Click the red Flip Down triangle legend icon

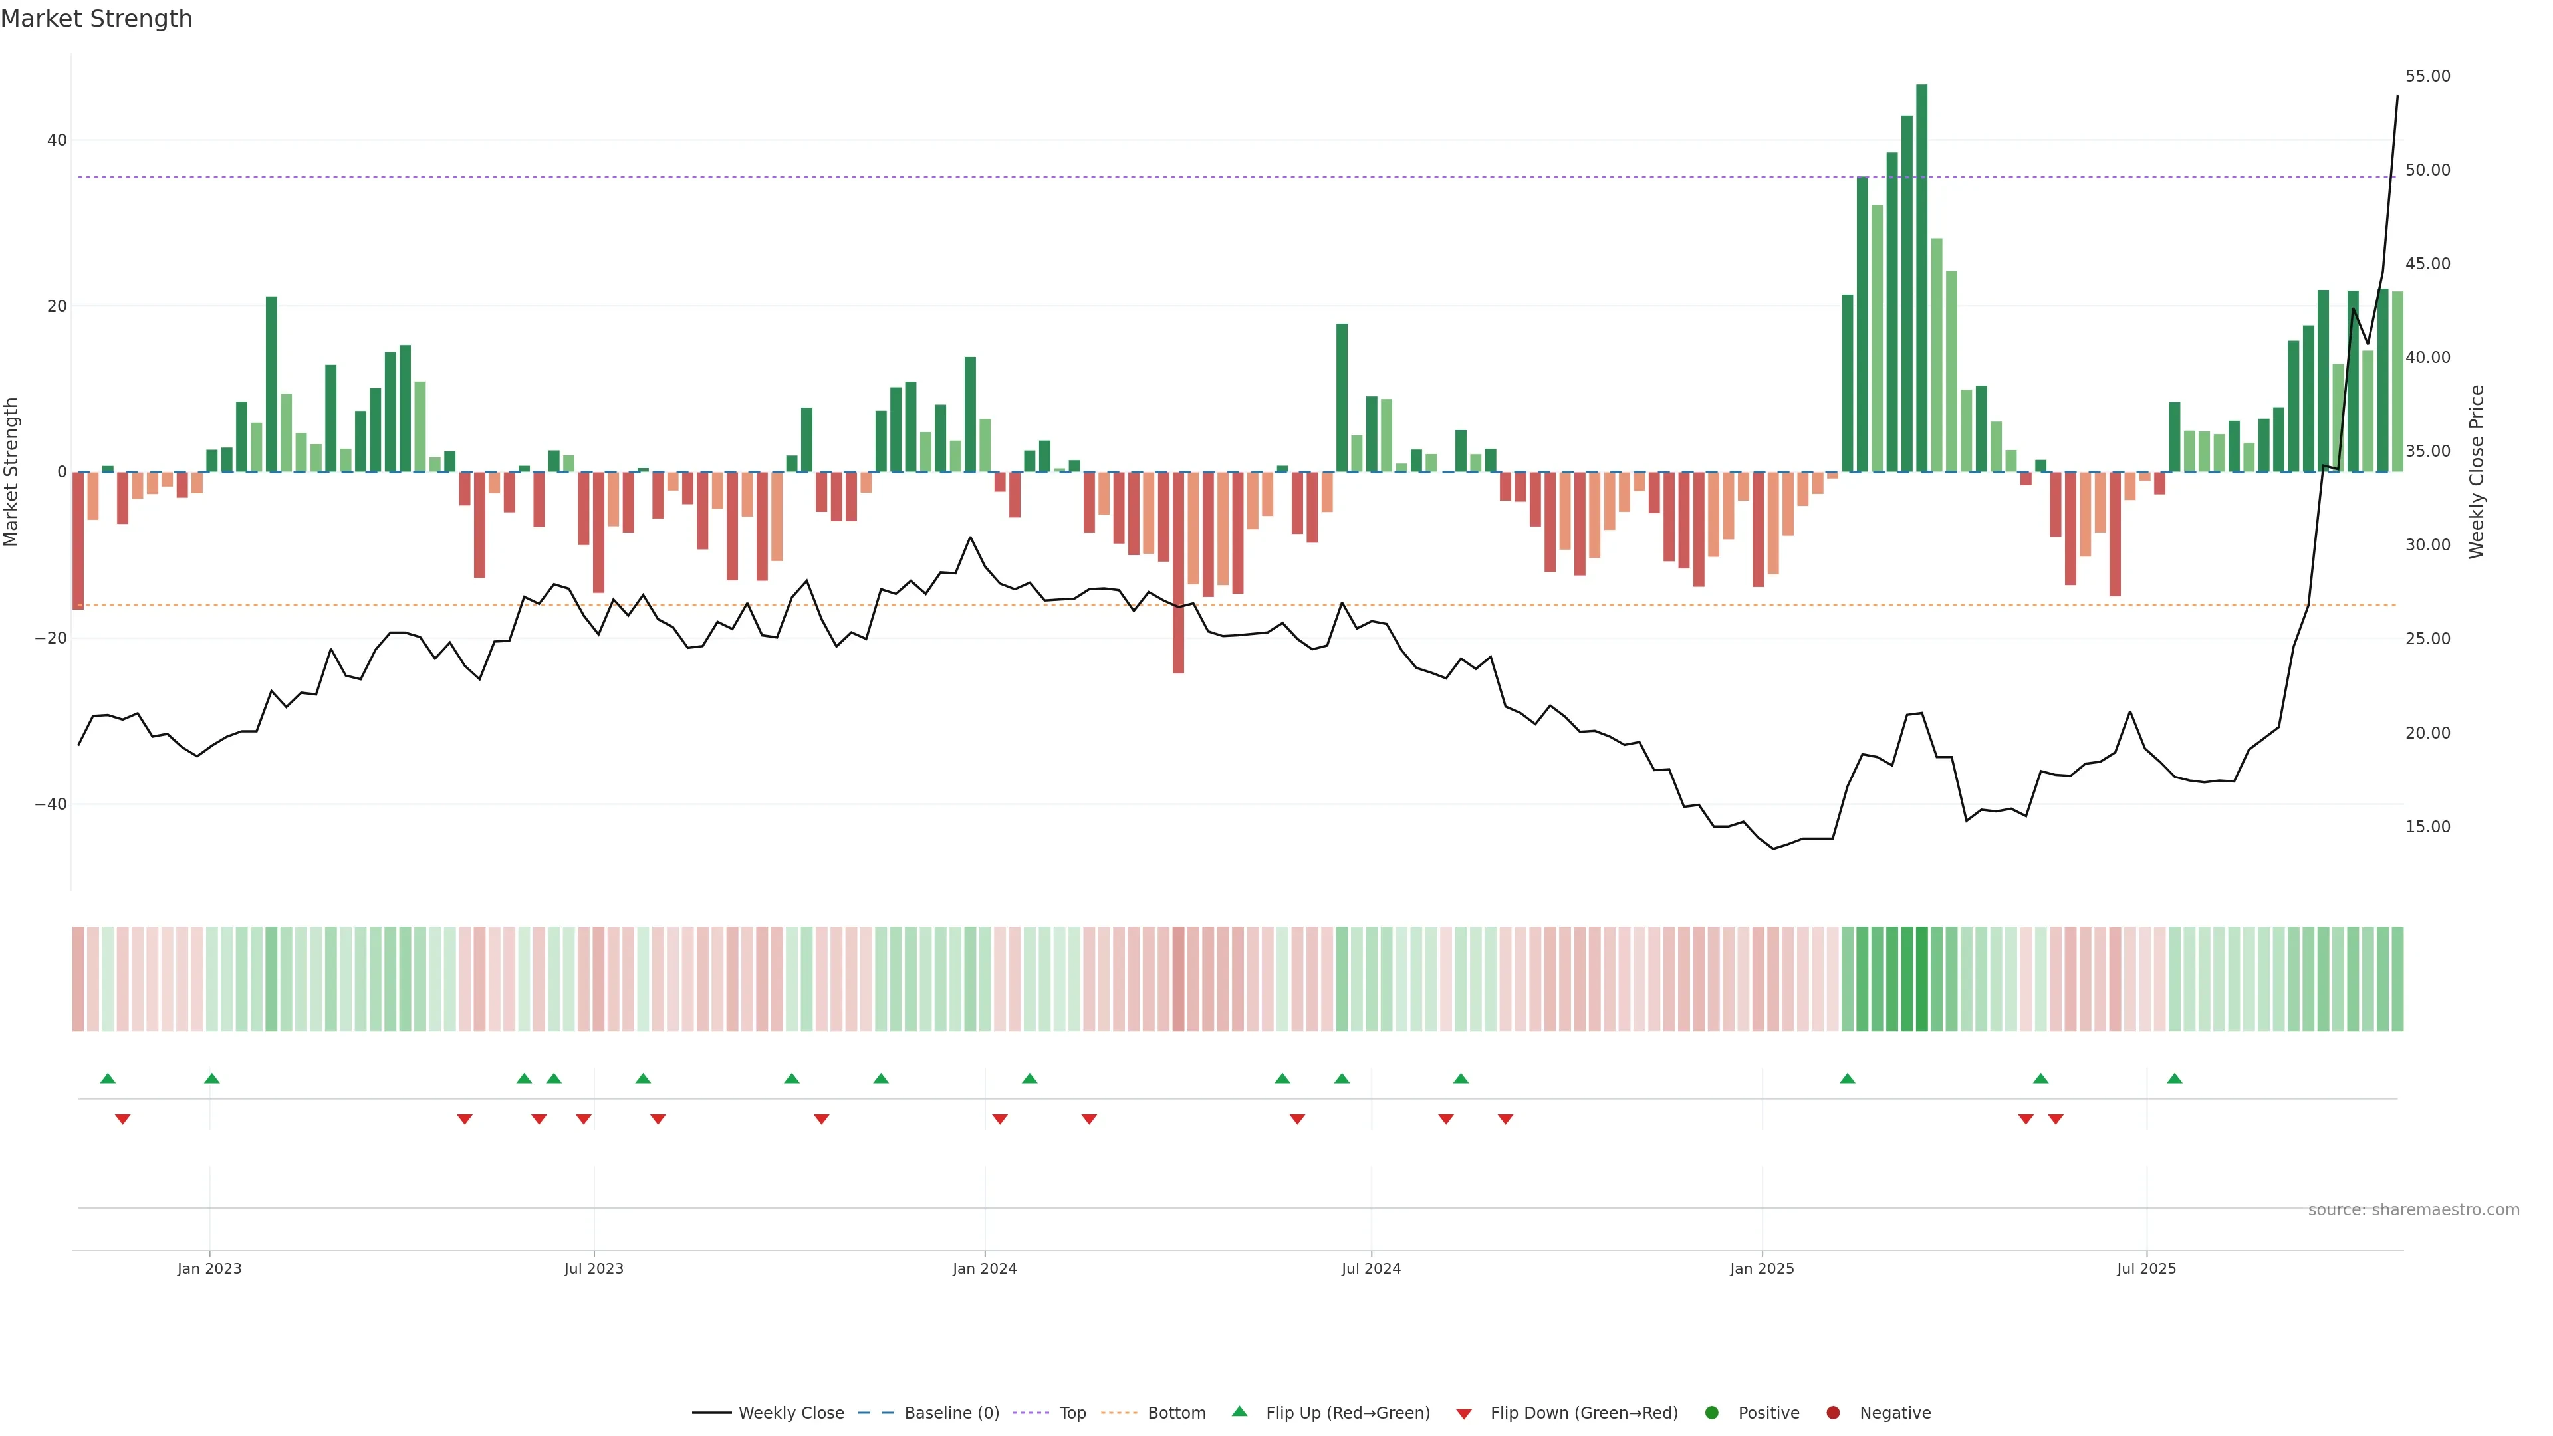tap(1464, 1413)
